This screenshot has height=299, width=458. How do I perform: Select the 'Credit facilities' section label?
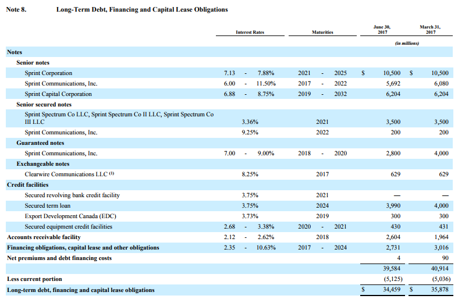[28, 185]
